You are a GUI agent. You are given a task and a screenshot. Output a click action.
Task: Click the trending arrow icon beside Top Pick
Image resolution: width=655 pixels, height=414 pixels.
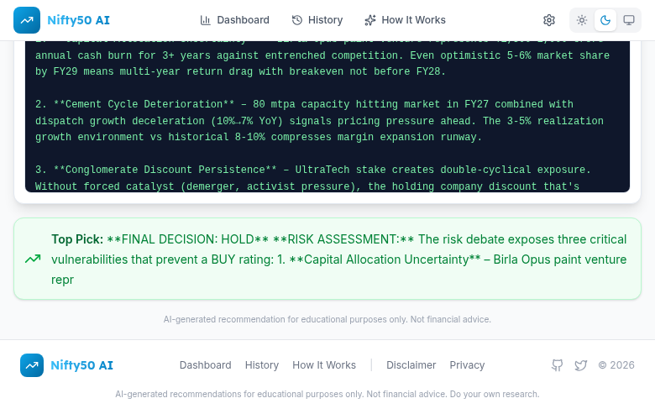[x=33, y=259]
